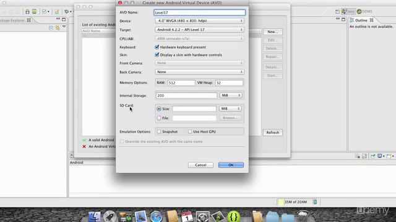Select the SD Card File radio button
The image size is (396, 222).
click(159, 118)
